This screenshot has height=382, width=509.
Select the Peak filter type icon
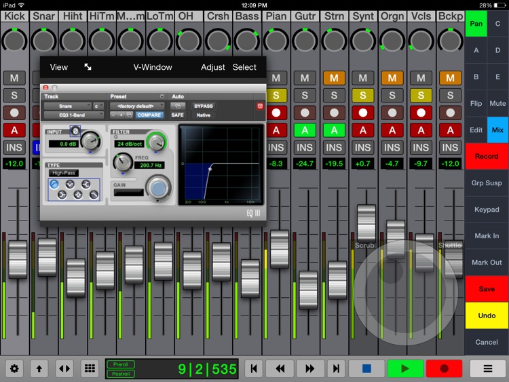pos(78,195)
